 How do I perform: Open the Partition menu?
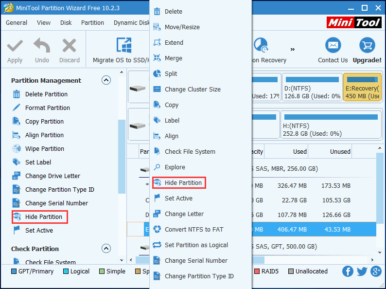92,23
